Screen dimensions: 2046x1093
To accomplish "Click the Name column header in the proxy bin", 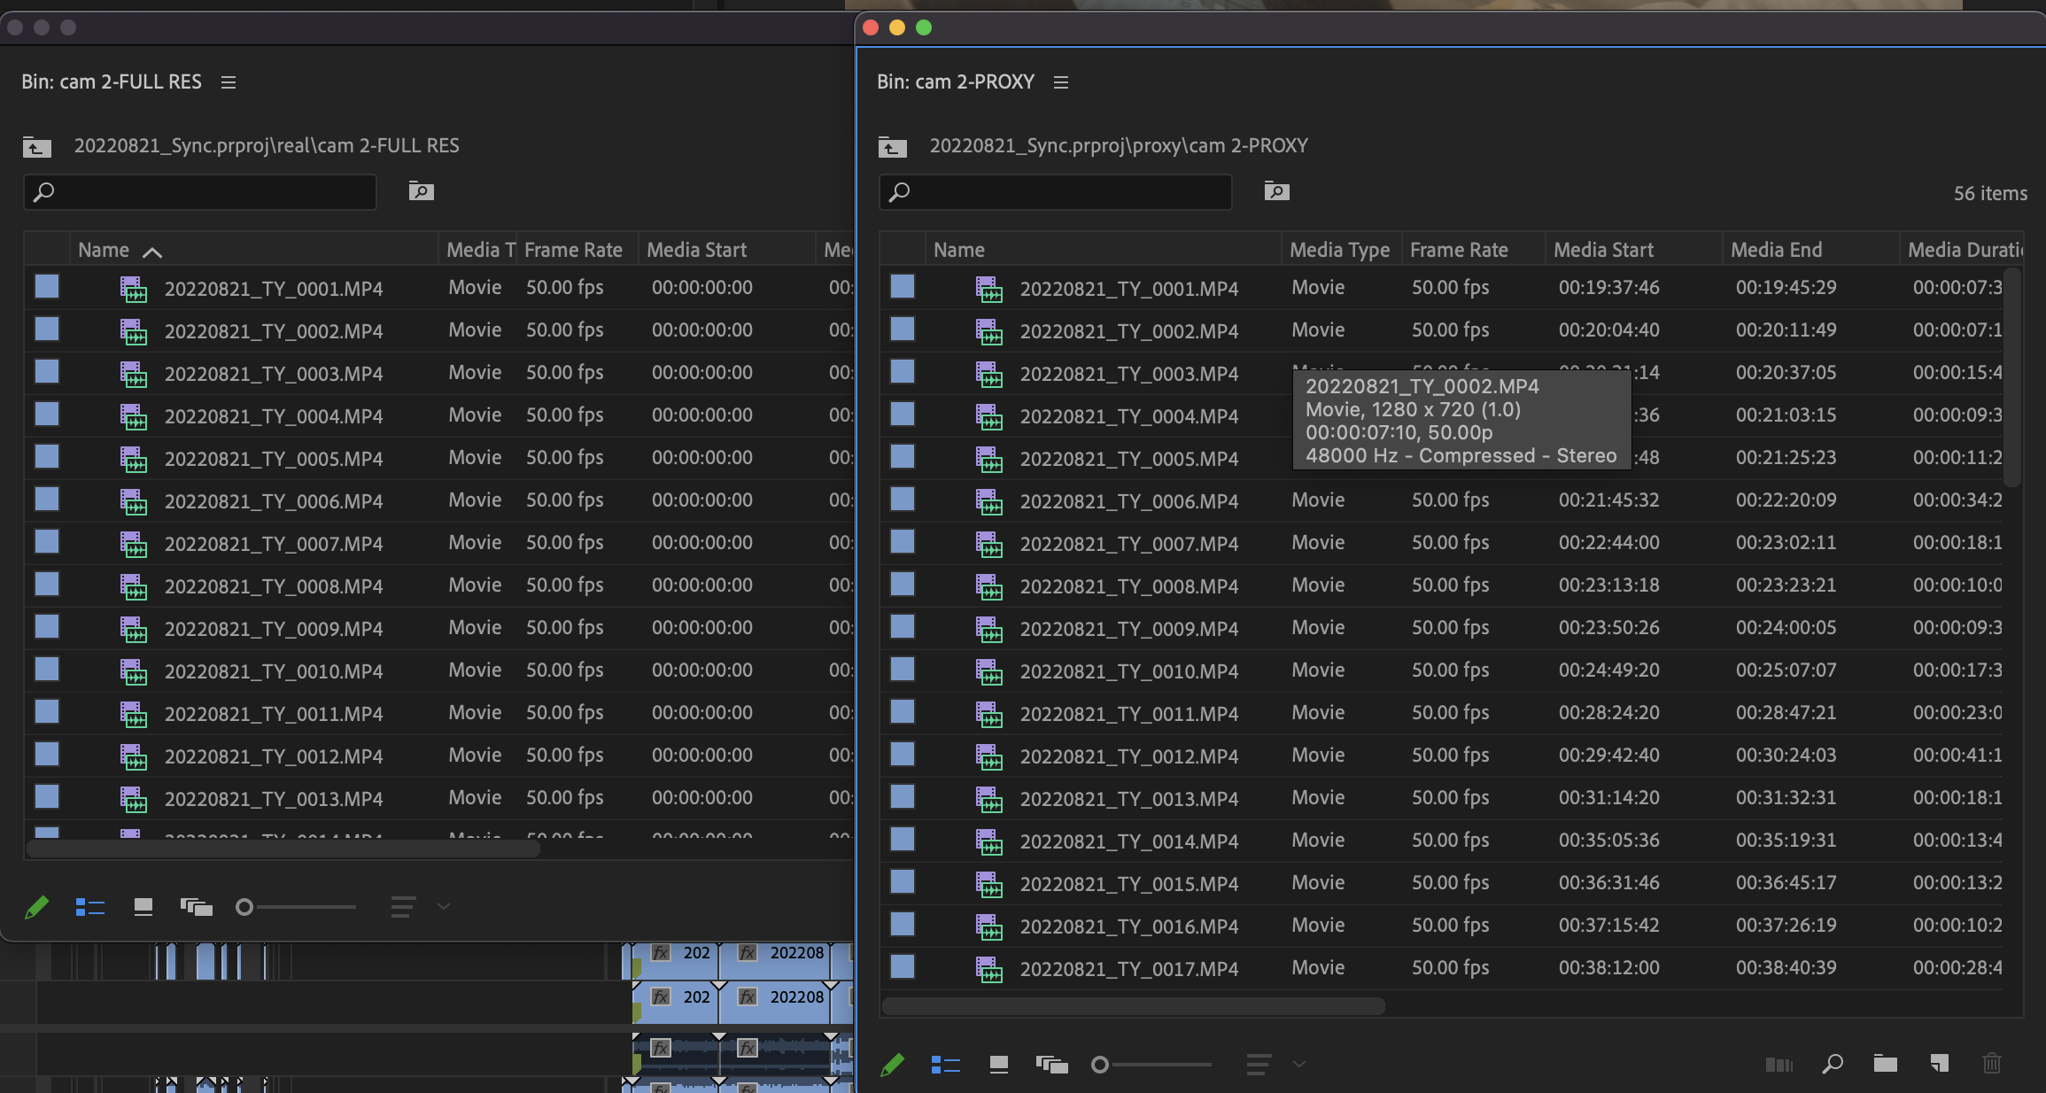I will pyautogui.click(x=959, y=249).
